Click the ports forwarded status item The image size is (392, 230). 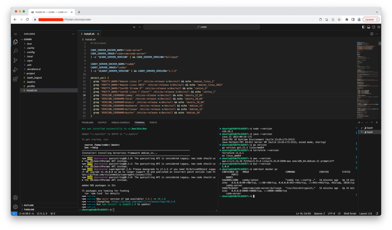point(53,213)
